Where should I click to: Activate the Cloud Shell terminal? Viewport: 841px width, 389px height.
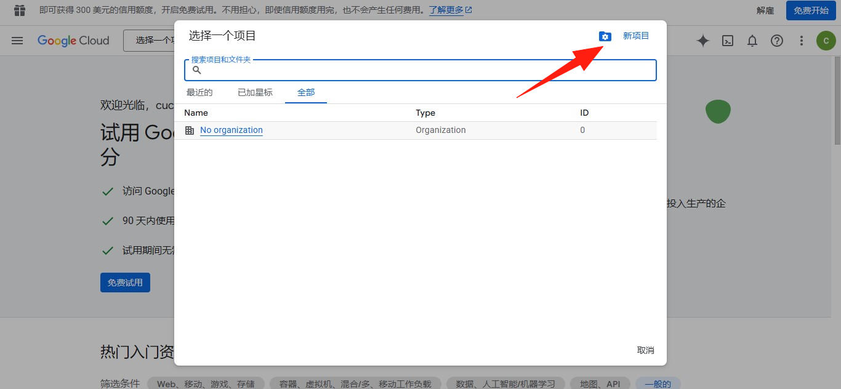coord(728,41)
